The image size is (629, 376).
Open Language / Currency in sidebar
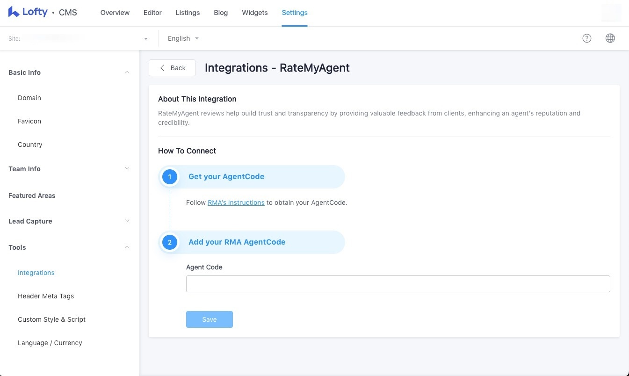click(50, 343)
